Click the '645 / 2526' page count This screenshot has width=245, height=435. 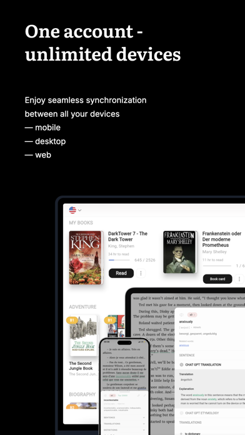tap(145, 260)
